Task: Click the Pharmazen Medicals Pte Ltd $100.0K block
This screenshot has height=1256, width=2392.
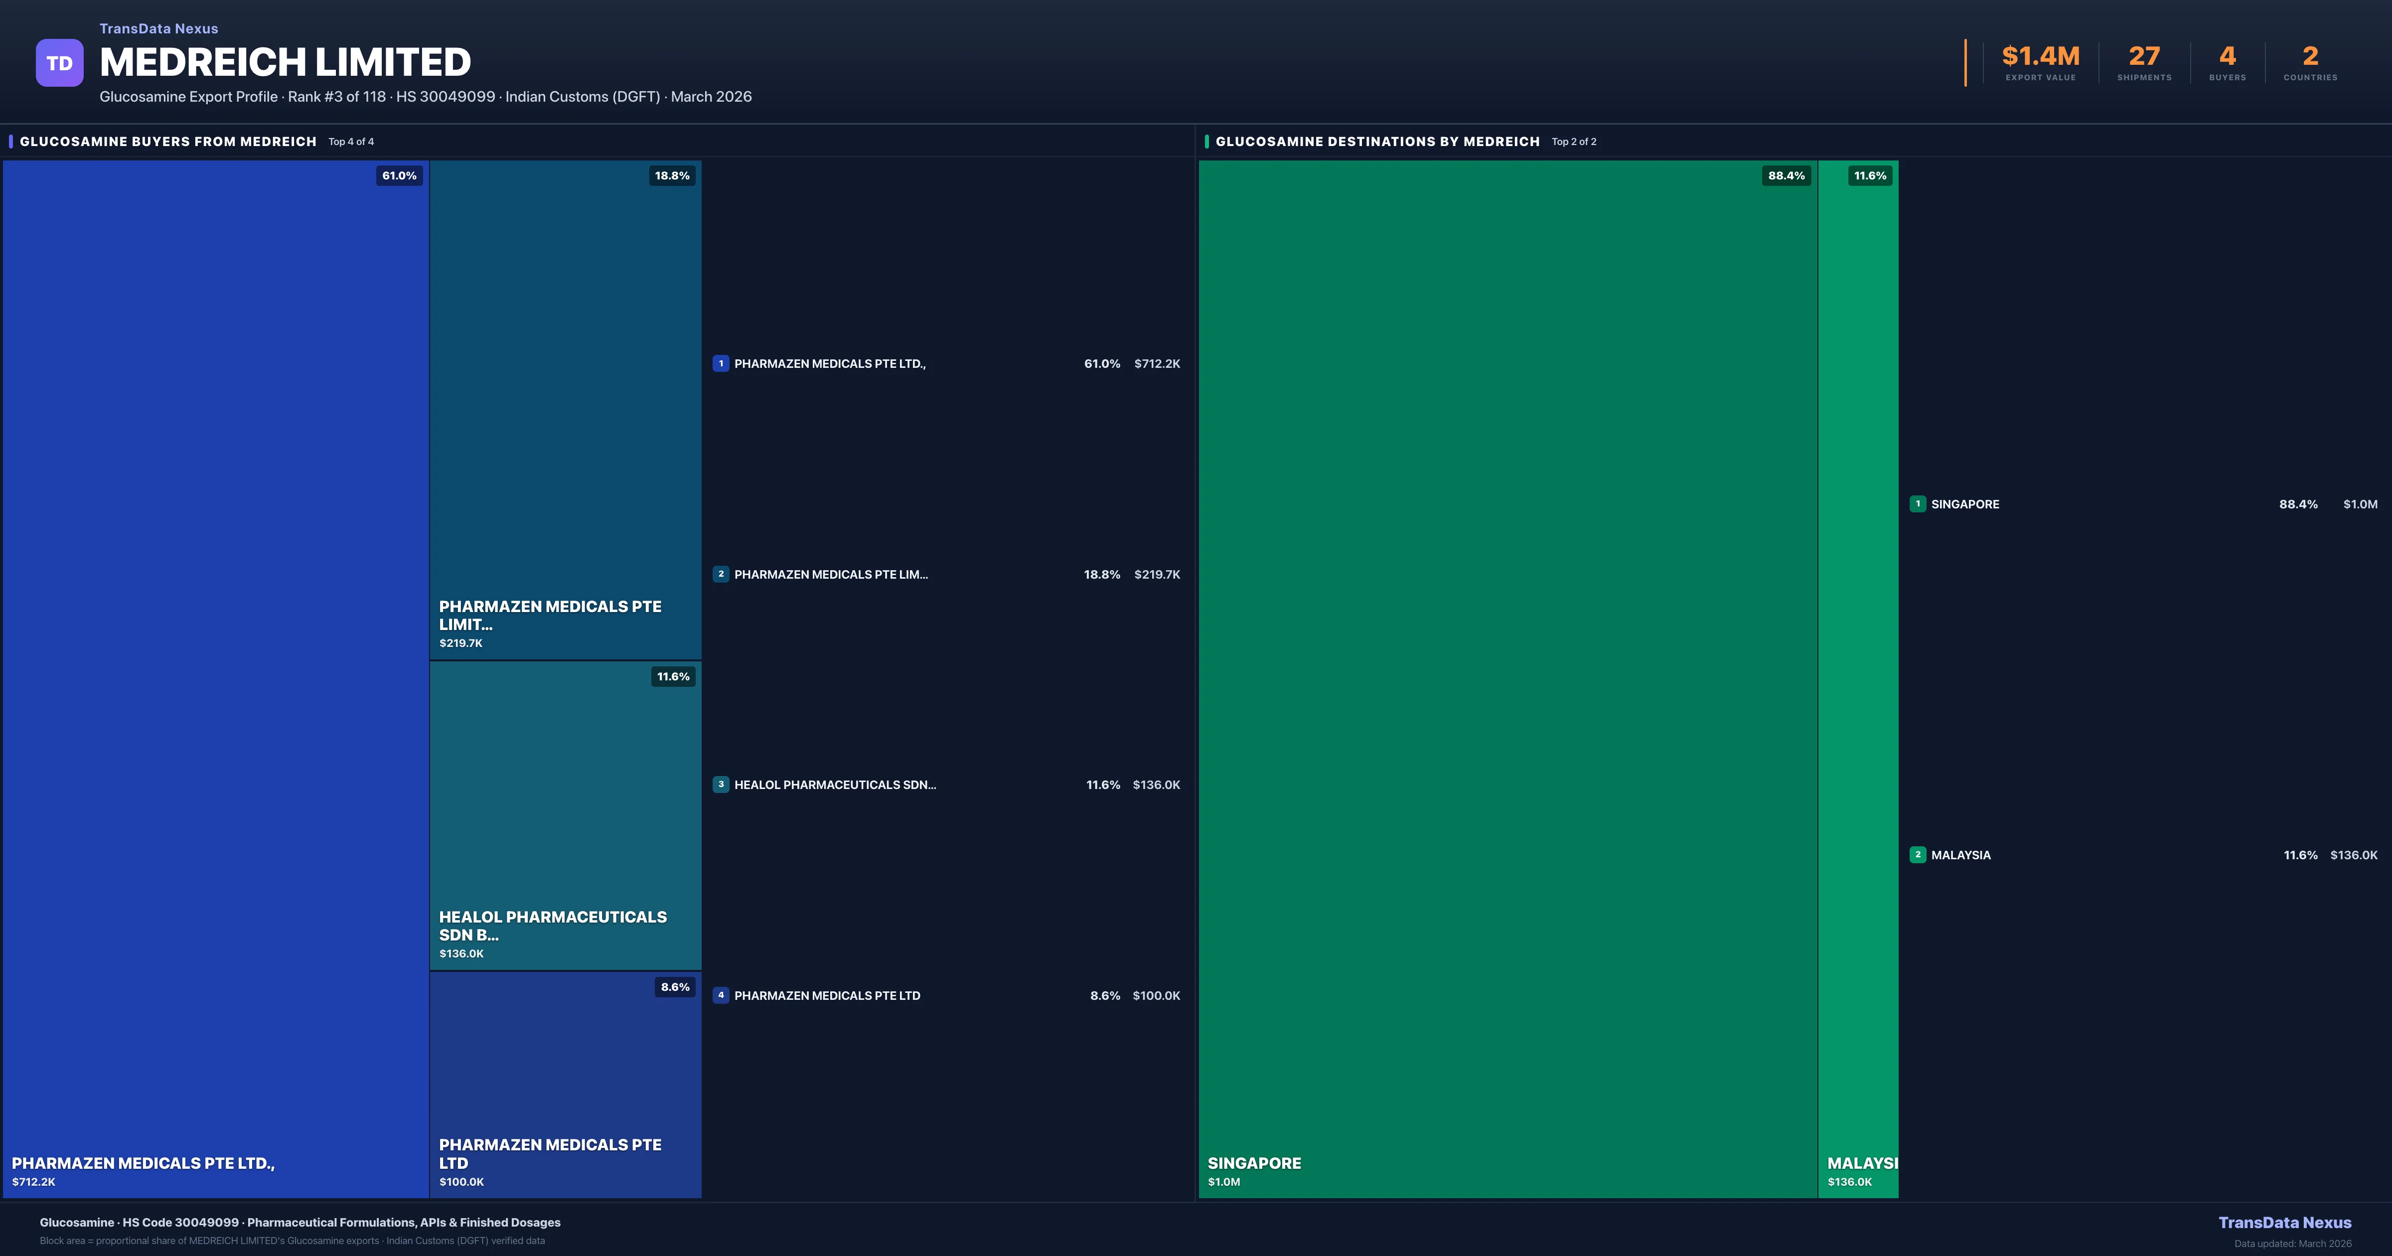Action: point(565,1084)
